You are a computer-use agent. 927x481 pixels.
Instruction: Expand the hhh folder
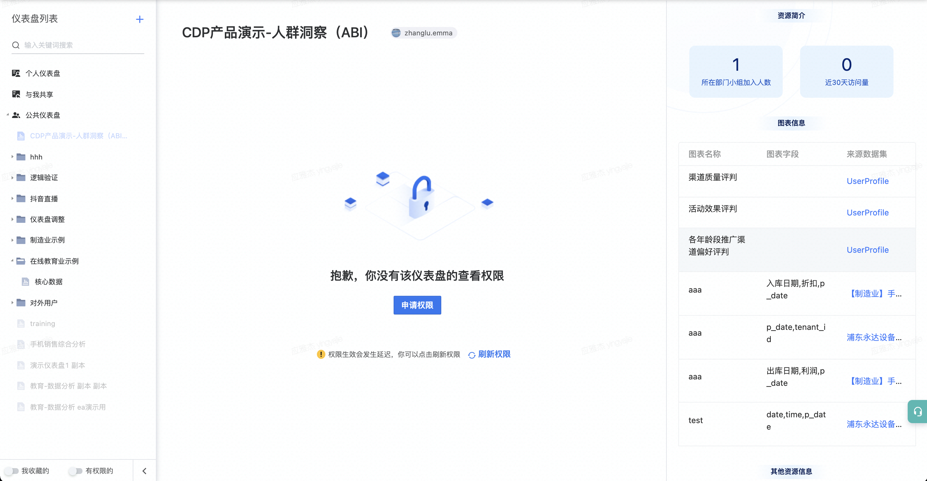(12, 157)
